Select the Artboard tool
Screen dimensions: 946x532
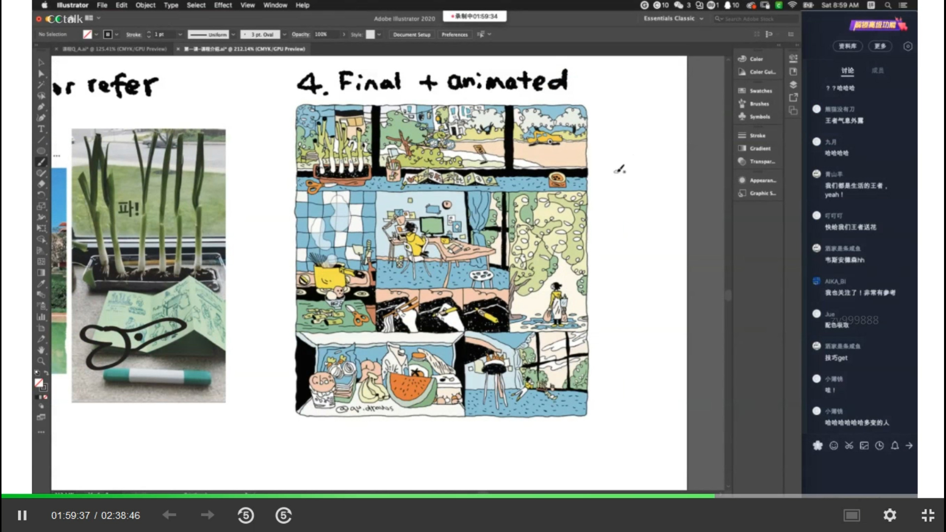(x=41, y=328)
